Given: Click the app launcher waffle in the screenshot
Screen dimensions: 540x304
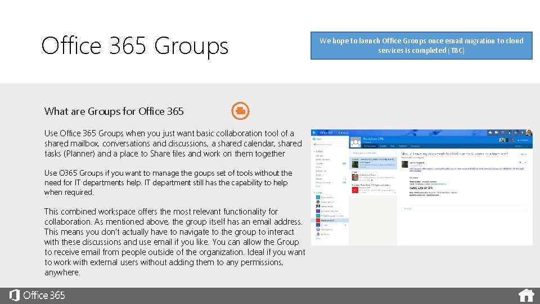Looking at the screenshot, I should point(314,133).
